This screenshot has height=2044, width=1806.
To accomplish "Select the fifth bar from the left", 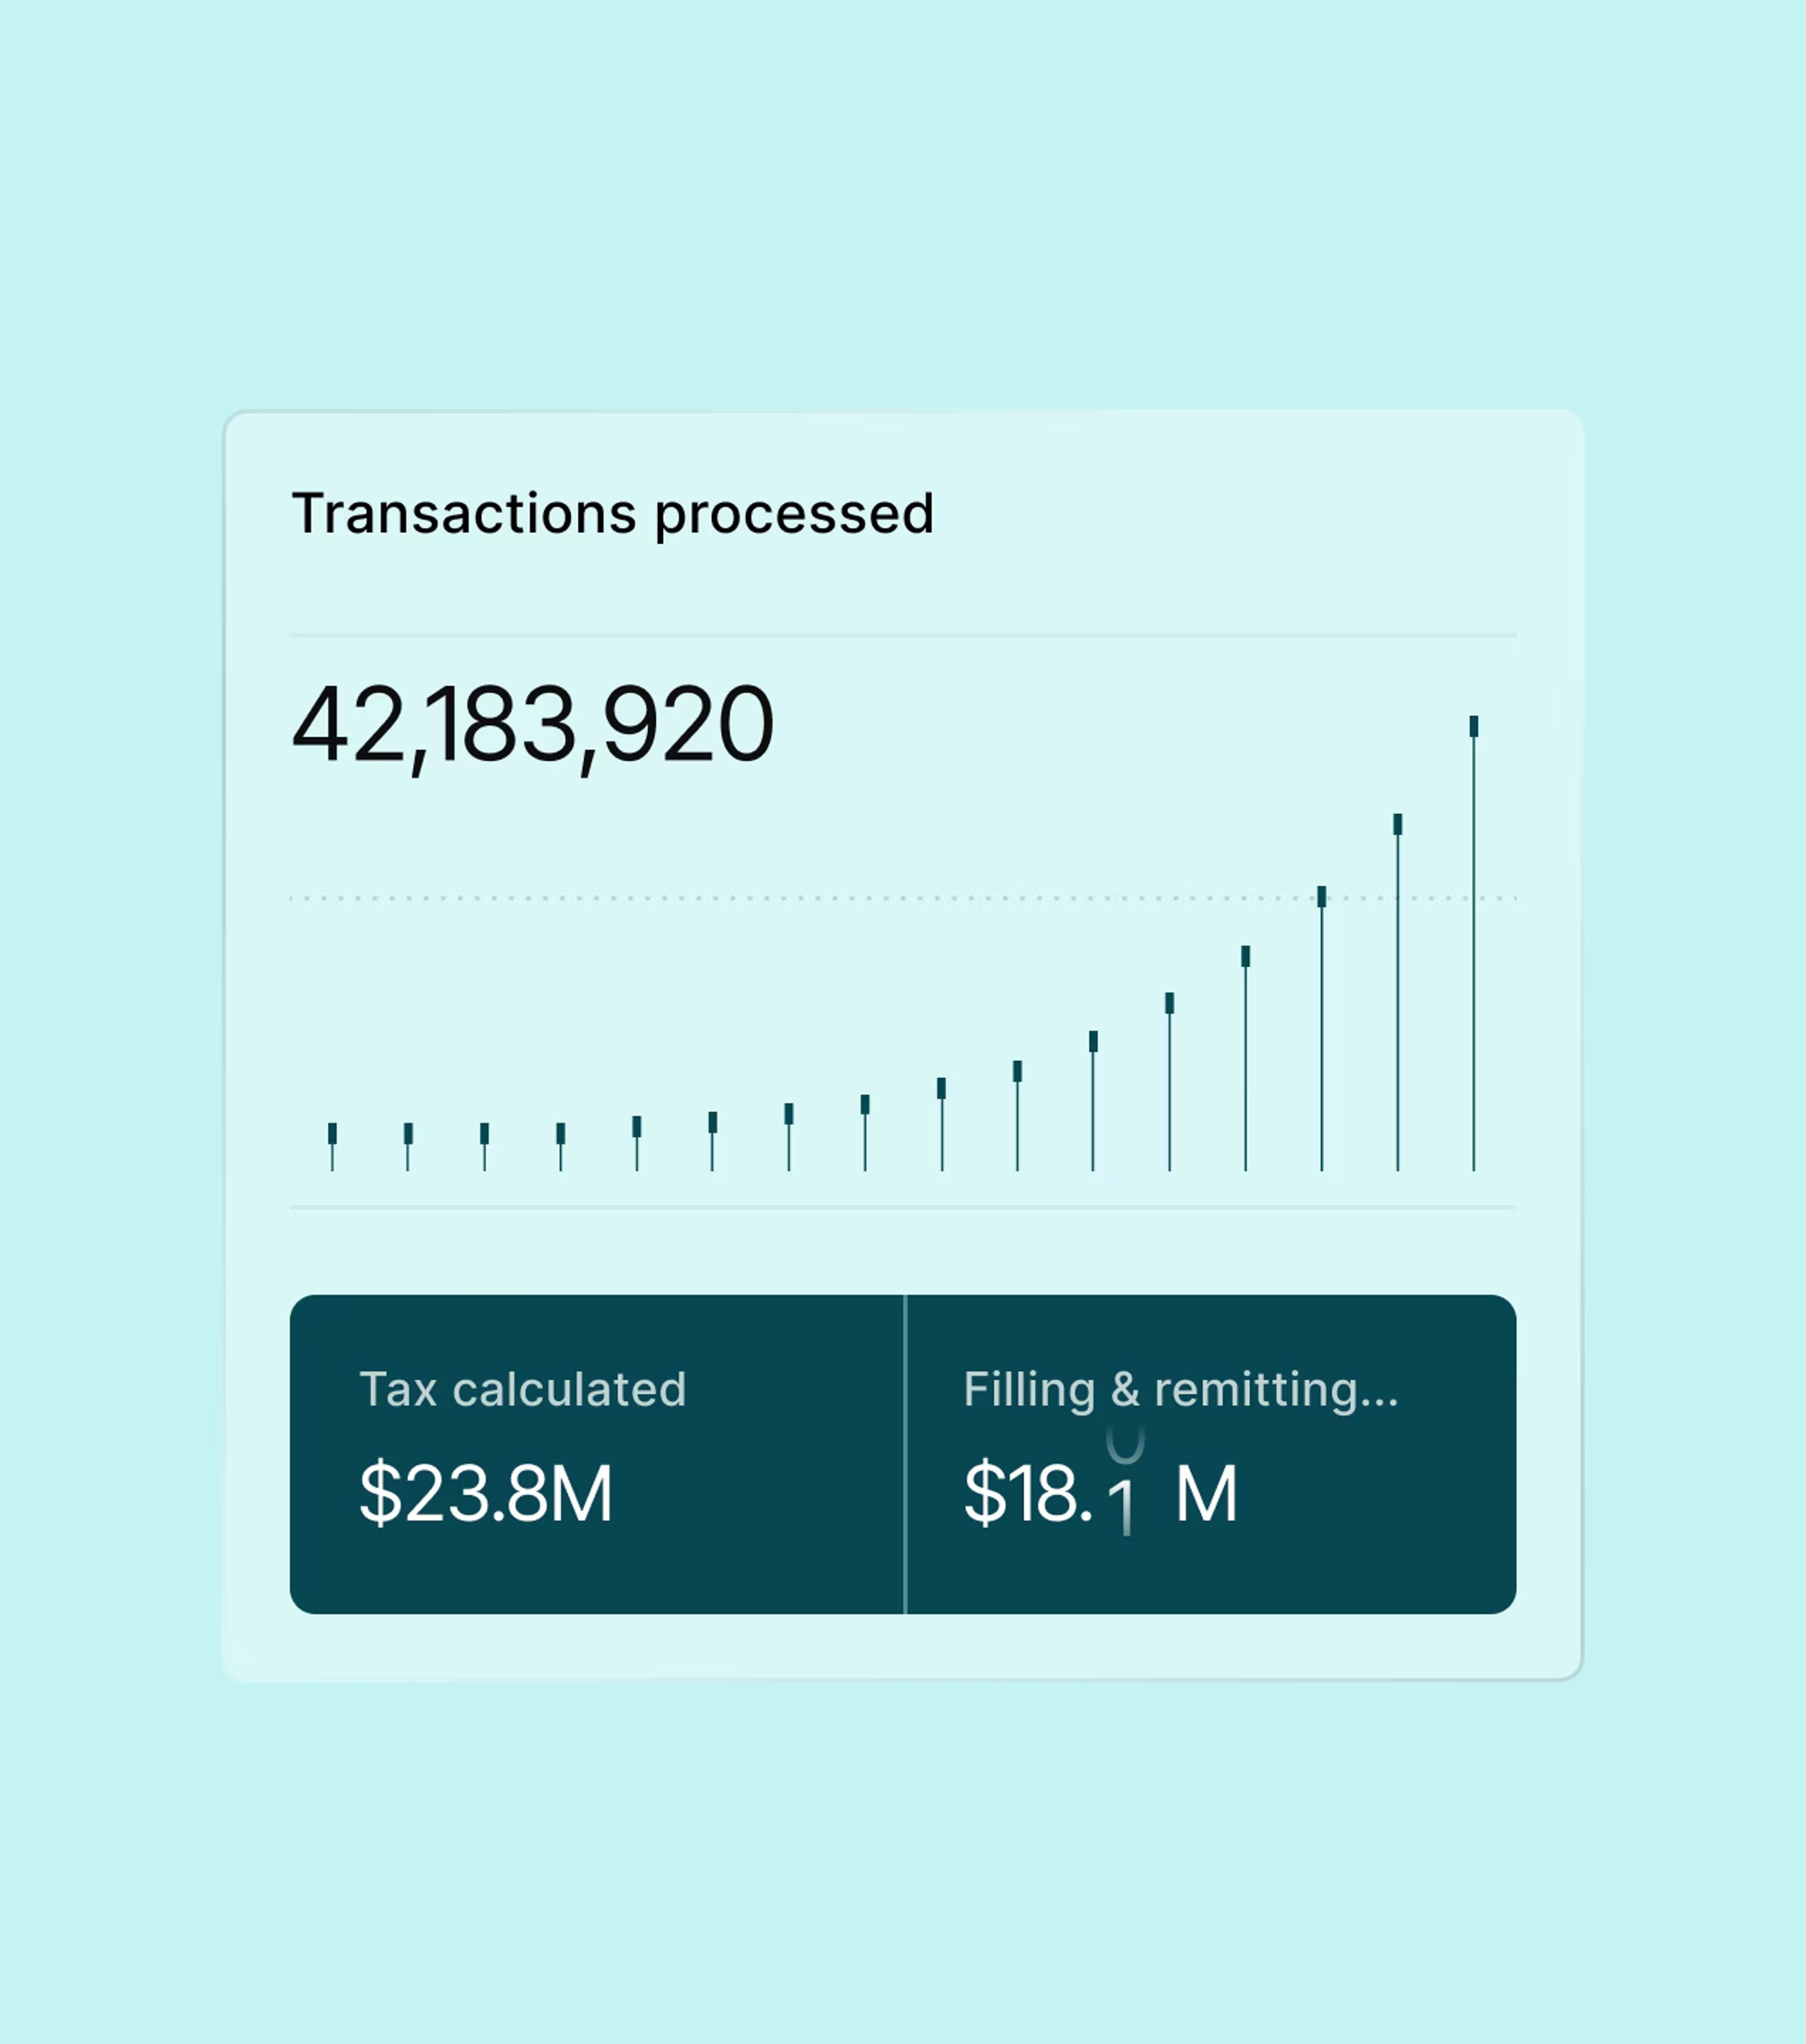I will coord(636,1143).
